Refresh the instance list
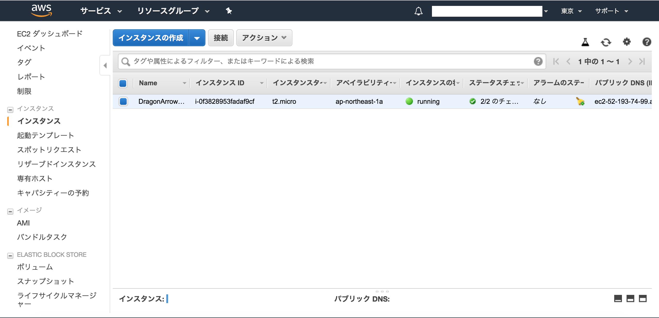The width and height of the screenshot is (659, 318). pyautogui.click(x=606, y=42)
